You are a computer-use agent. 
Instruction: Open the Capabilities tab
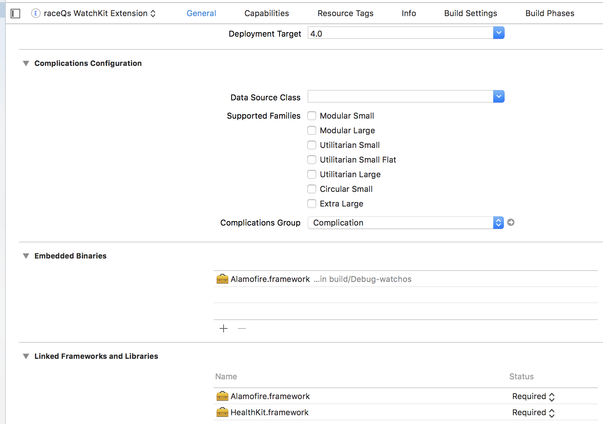[x=266, y=14]
